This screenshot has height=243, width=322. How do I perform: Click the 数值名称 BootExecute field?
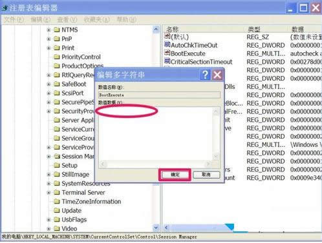[159, 95]
